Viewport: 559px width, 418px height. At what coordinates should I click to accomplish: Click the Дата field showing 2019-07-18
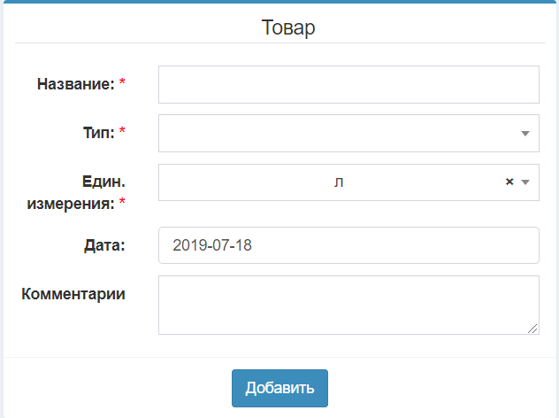tap(348, 245)
